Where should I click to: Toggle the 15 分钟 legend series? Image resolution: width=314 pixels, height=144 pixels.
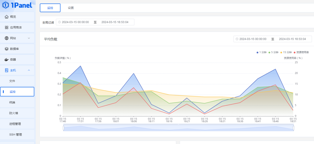286,52
